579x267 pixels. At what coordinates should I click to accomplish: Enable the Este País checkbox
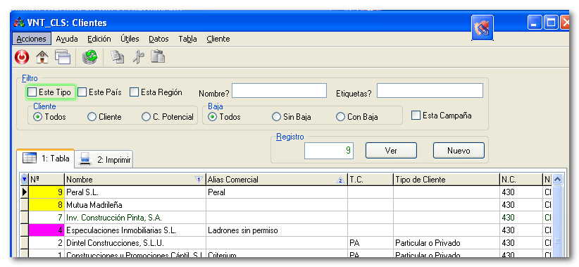pos(82,92)
